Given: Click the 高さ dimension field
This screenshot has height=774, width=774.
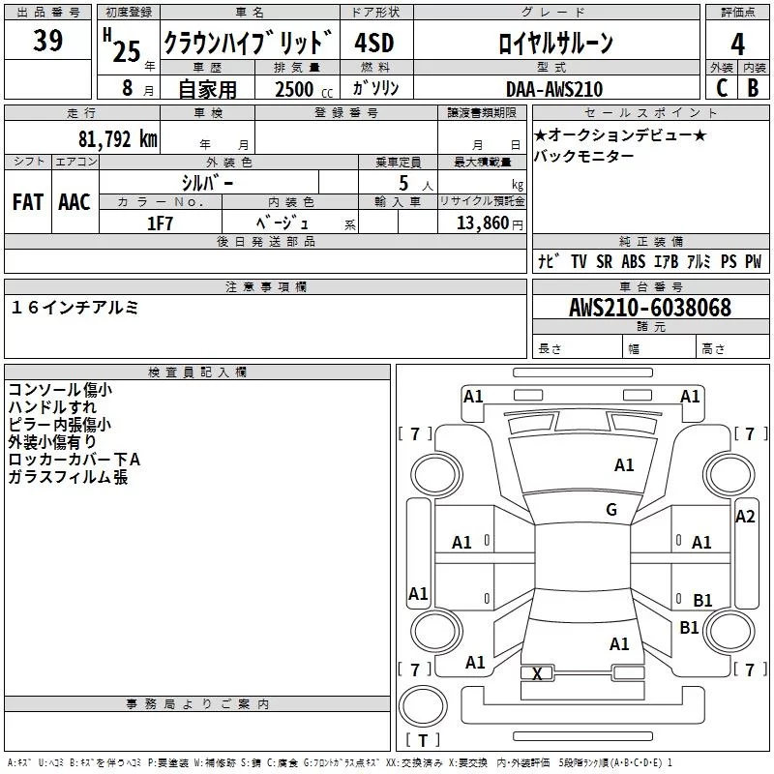Looking at the screenshot, I should click(732, 348).
